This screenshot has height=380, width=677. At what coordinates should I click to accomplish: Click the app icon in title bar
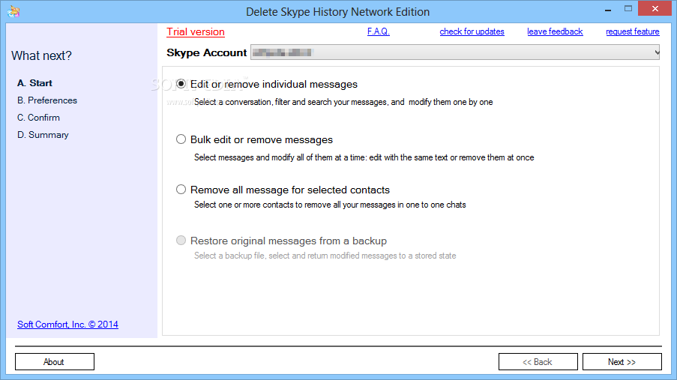point(13,11)
